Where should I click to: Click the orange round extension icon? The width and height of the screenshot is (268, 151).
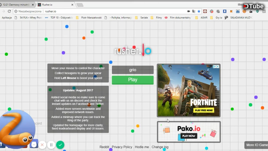(244, 11)
